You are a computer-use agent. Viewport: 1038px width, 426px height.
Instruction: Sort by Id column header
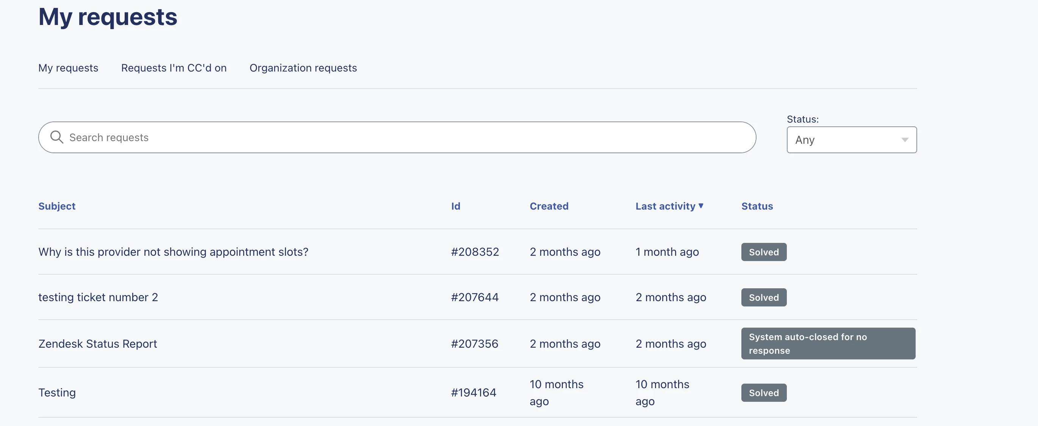point(455,206)
